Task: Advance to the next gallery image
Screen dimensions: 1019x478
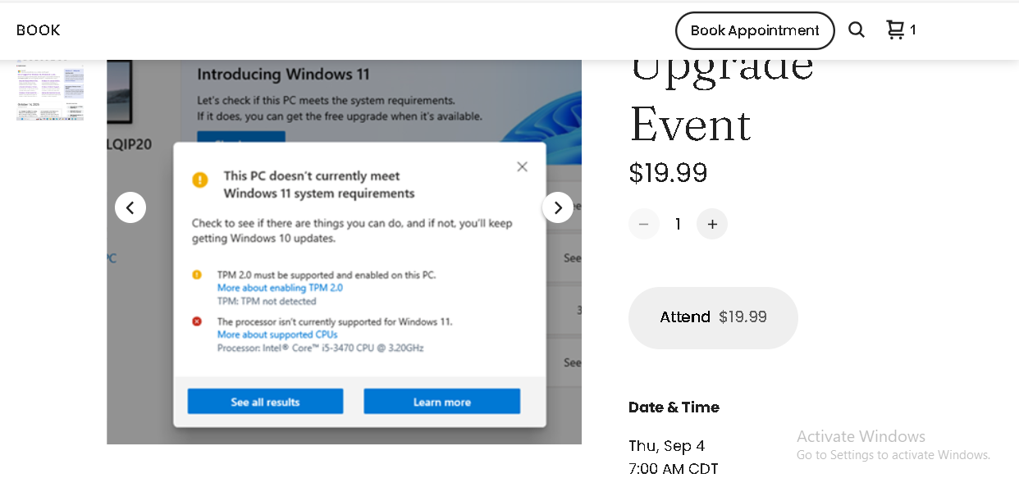Action: 558,207
